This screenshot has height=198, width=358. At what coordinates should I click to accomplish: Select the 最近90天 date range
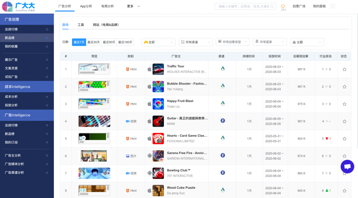click(109, 42)
